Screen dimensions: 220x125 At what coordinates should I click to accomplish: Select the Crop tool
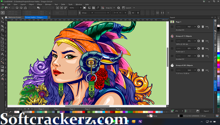pos(3,26)
